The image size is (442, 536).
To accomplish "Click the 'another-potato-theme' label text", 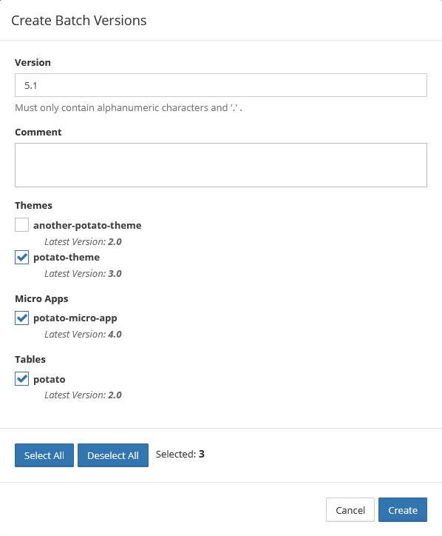I will coord(87,225).
